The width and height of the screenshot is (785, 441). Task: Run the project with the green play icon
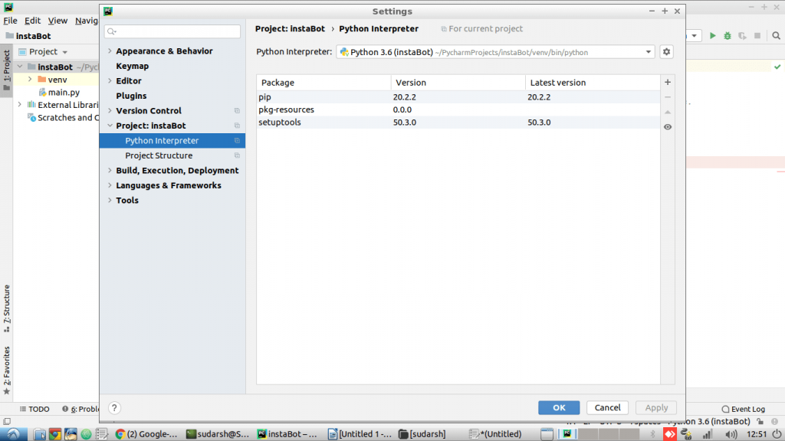[712, 35]
